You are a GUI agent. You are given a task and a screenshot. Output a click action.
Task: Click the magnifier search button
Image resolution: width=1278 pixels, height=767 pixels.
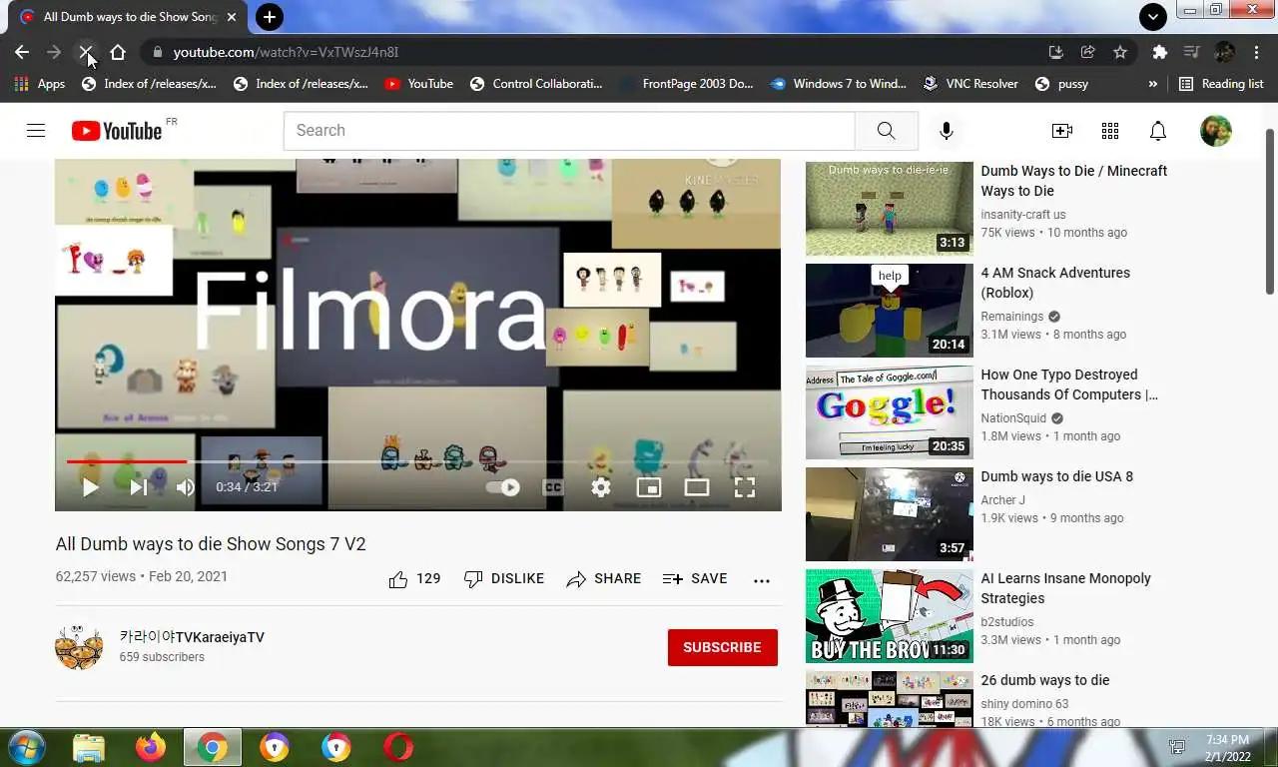(x=886, y=131)
